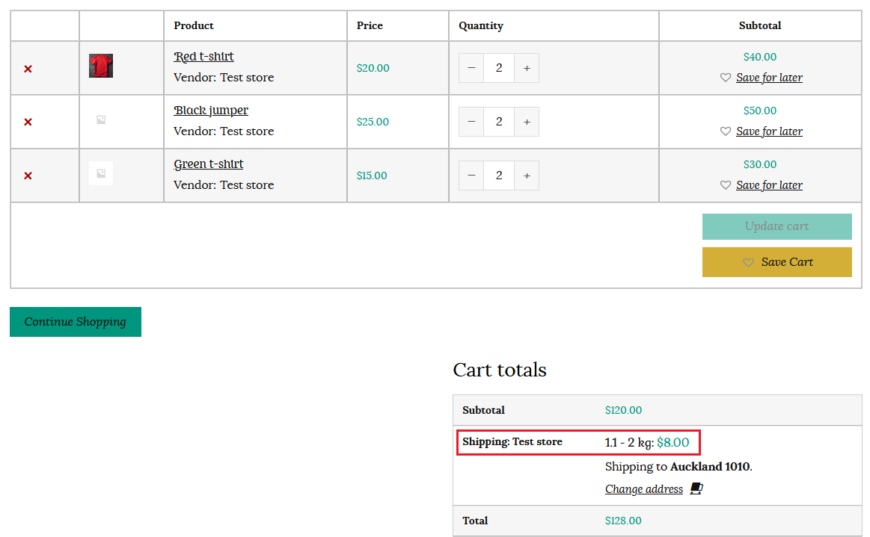
Task: Open the Green t-shirt placeholder thumbnail
Action: pyautogui.click(x=101, y=173)
